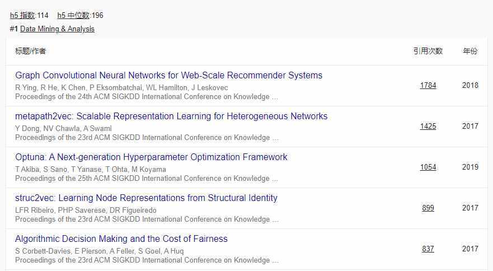The image size is (493, 271).
Task: Open the Algorithmic Decision Making paper
Action: click(x=121, y=239)
